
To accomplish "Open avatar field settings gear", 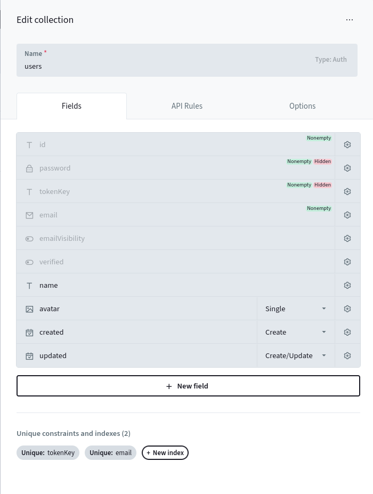I will point(347,309).
